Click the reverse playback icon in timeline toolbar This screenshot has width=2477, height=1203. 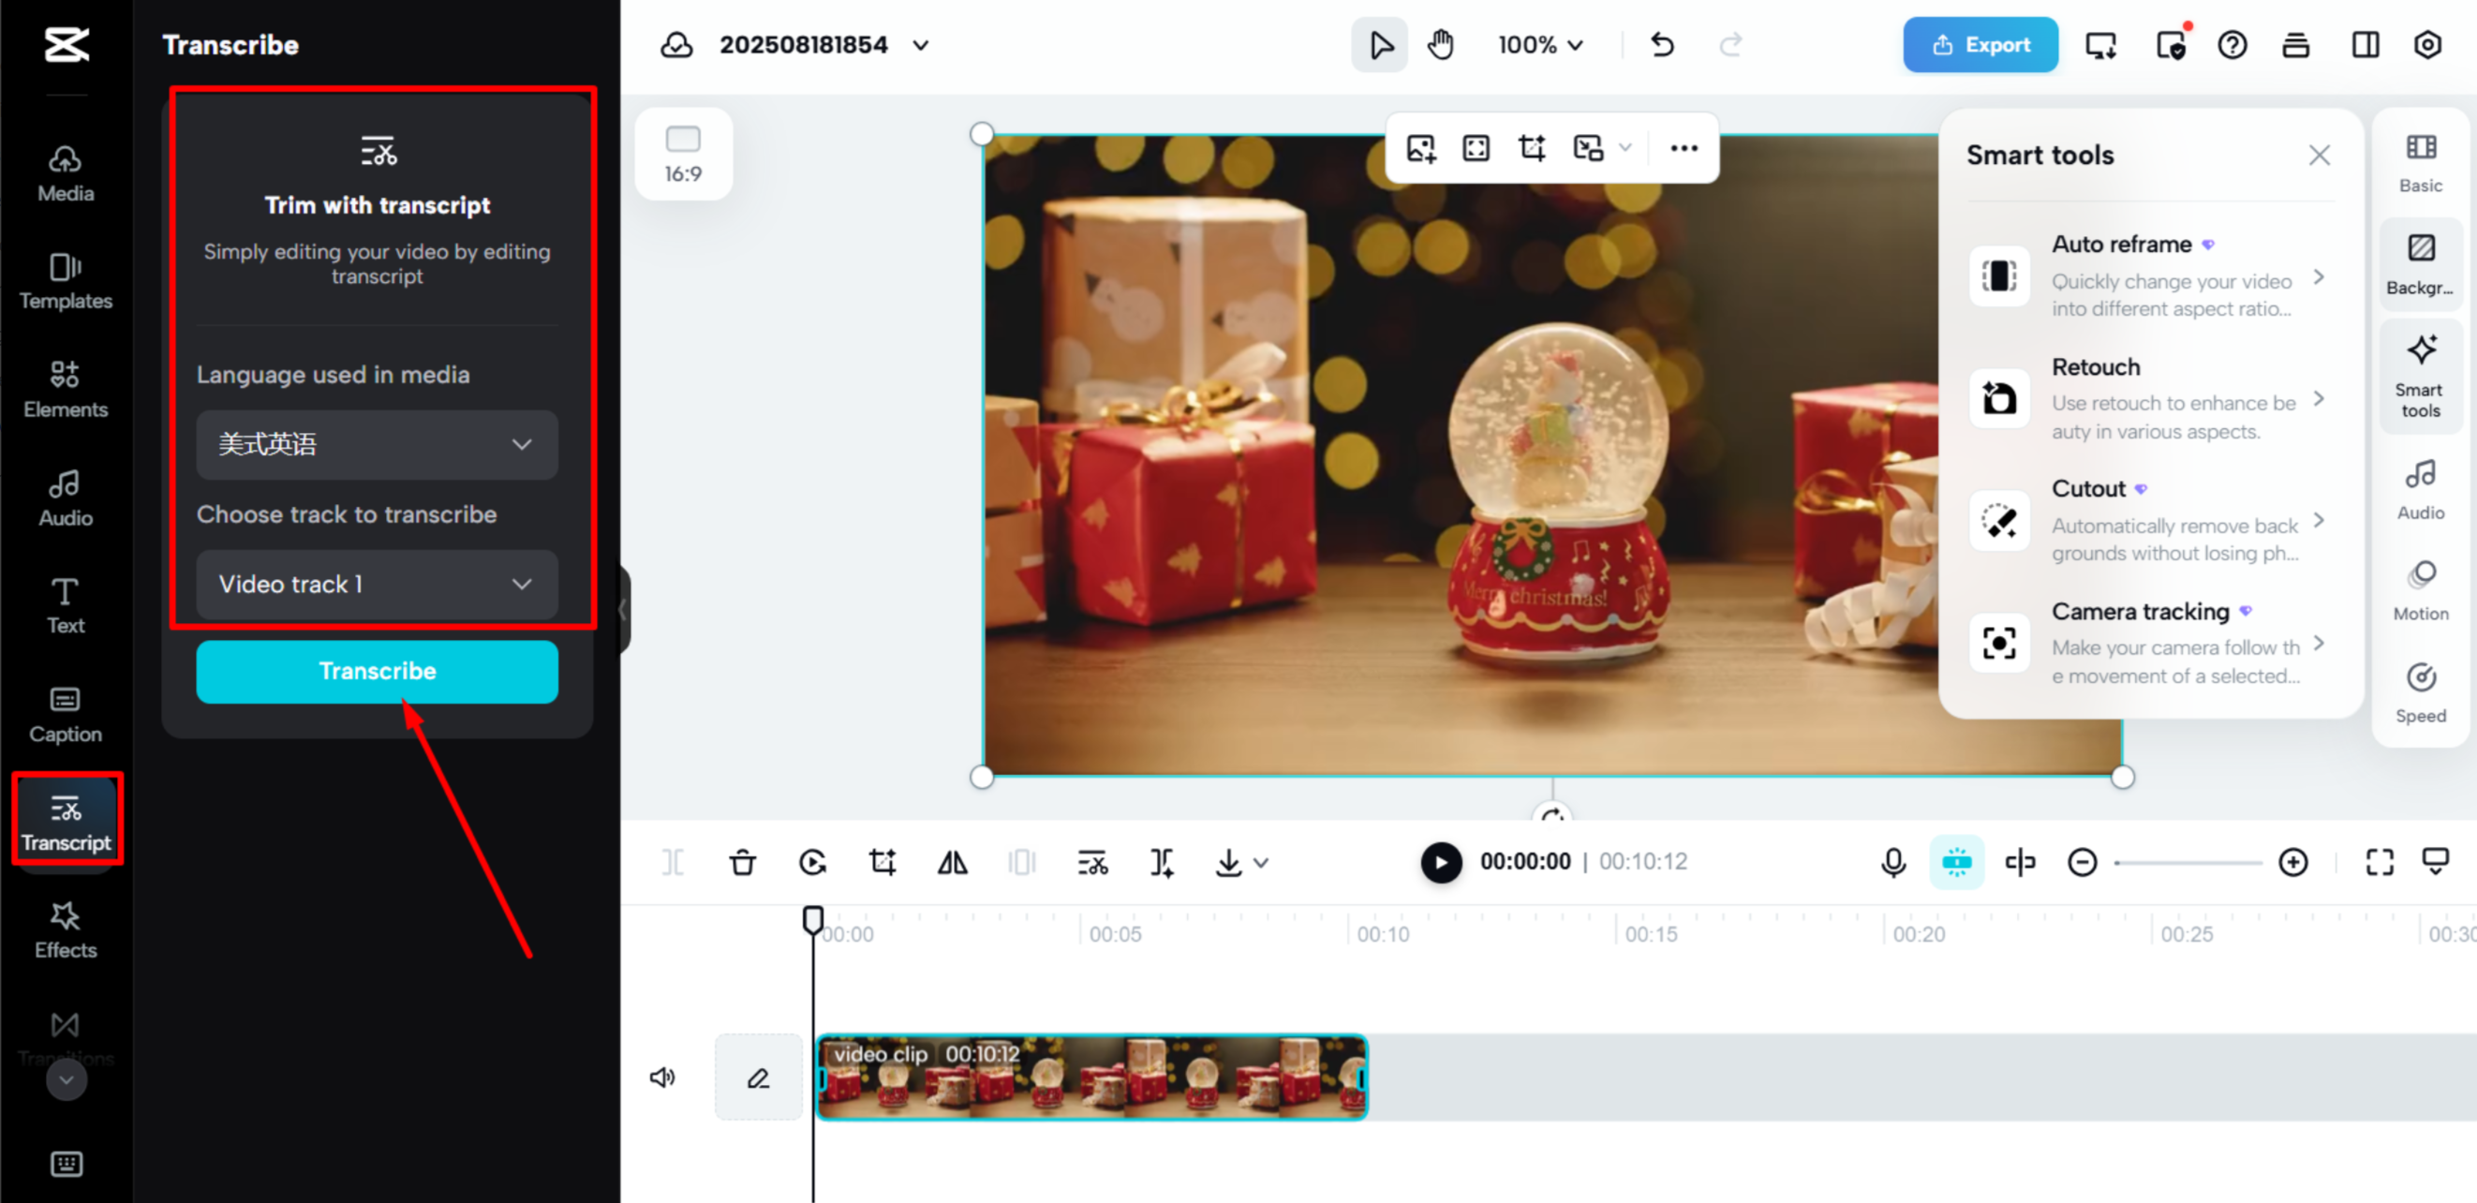[x=812, y=862]
